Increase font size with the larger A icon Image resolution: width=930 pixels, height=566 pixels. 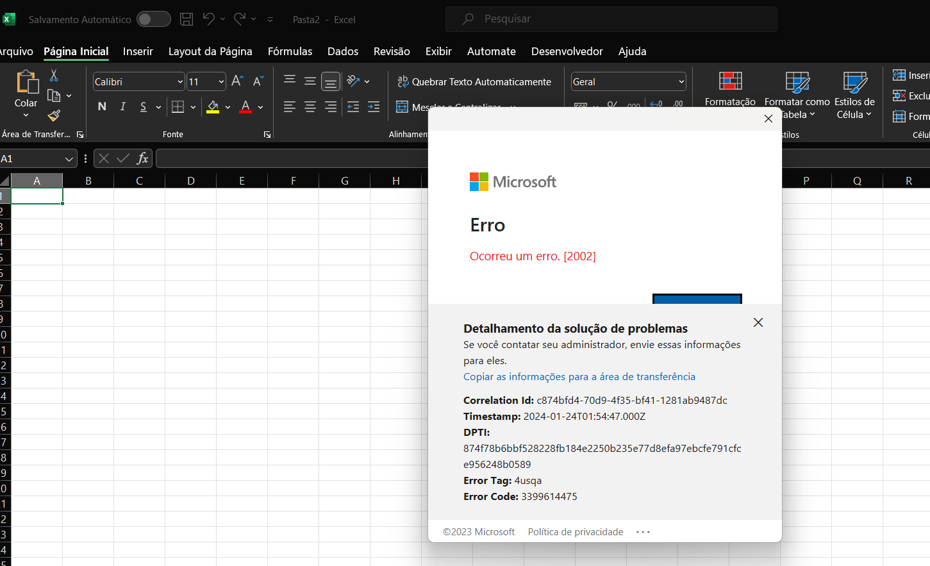tap(237, 81)
